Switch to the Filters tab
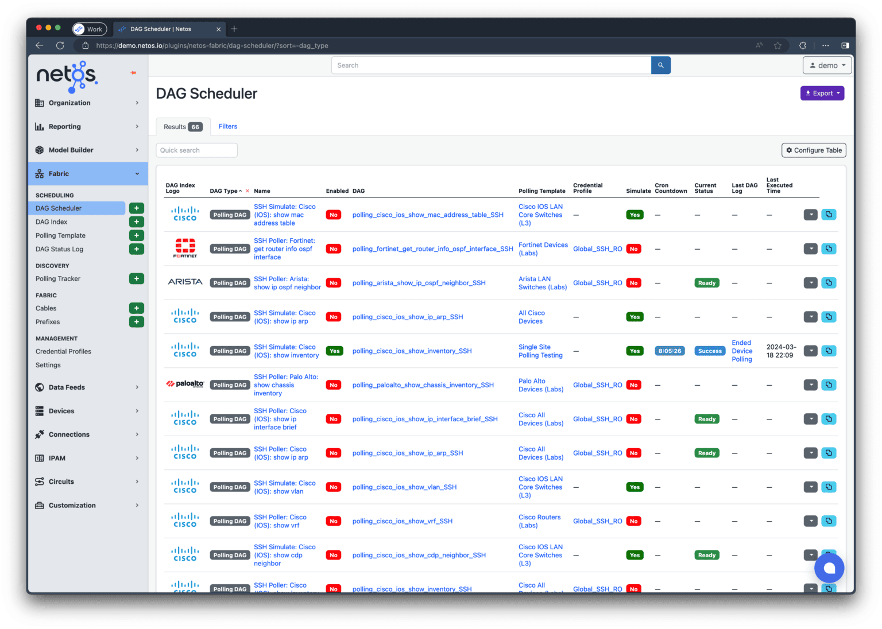 click(228, 126)
